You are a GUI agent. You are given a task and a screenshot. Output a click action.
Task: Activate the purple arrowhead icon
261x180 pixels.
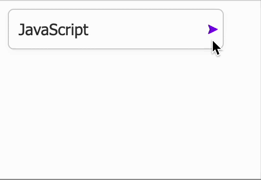pyautogui.click(x=212, y=29)
